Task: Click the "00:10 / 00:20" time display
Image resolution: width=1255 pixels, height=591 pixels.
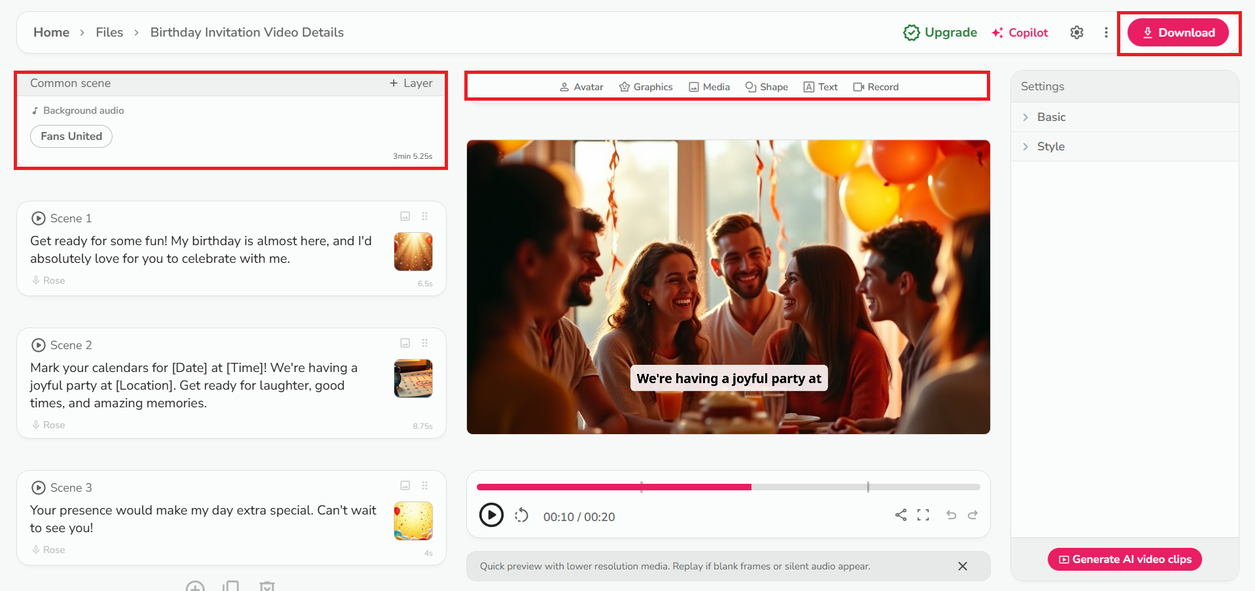Action: [579, 517]
